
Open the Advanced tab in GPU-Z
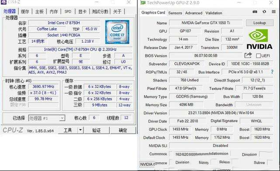[194, 13]
